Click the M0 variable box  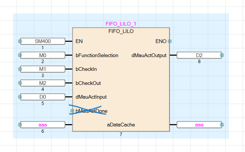[42, 55]
